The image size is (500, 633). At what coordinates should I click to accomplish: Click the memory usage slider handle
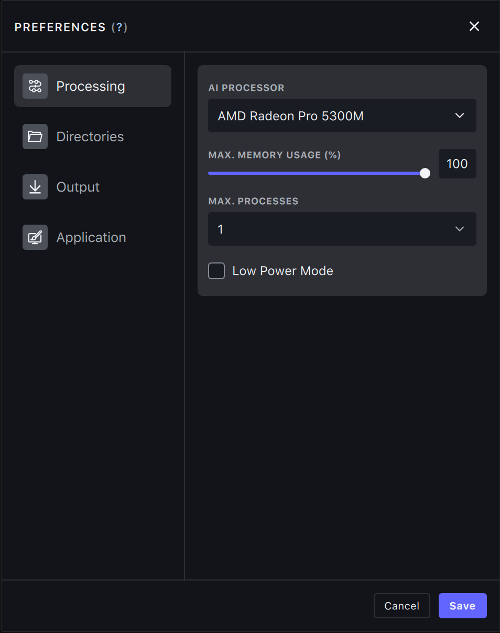[x=425, y=173]
